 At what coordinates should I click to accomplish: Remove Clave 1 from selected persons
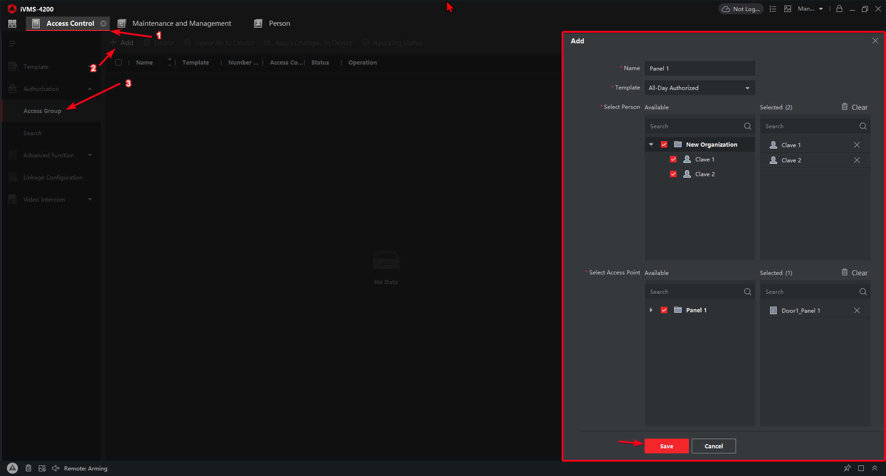click(857, 145)
